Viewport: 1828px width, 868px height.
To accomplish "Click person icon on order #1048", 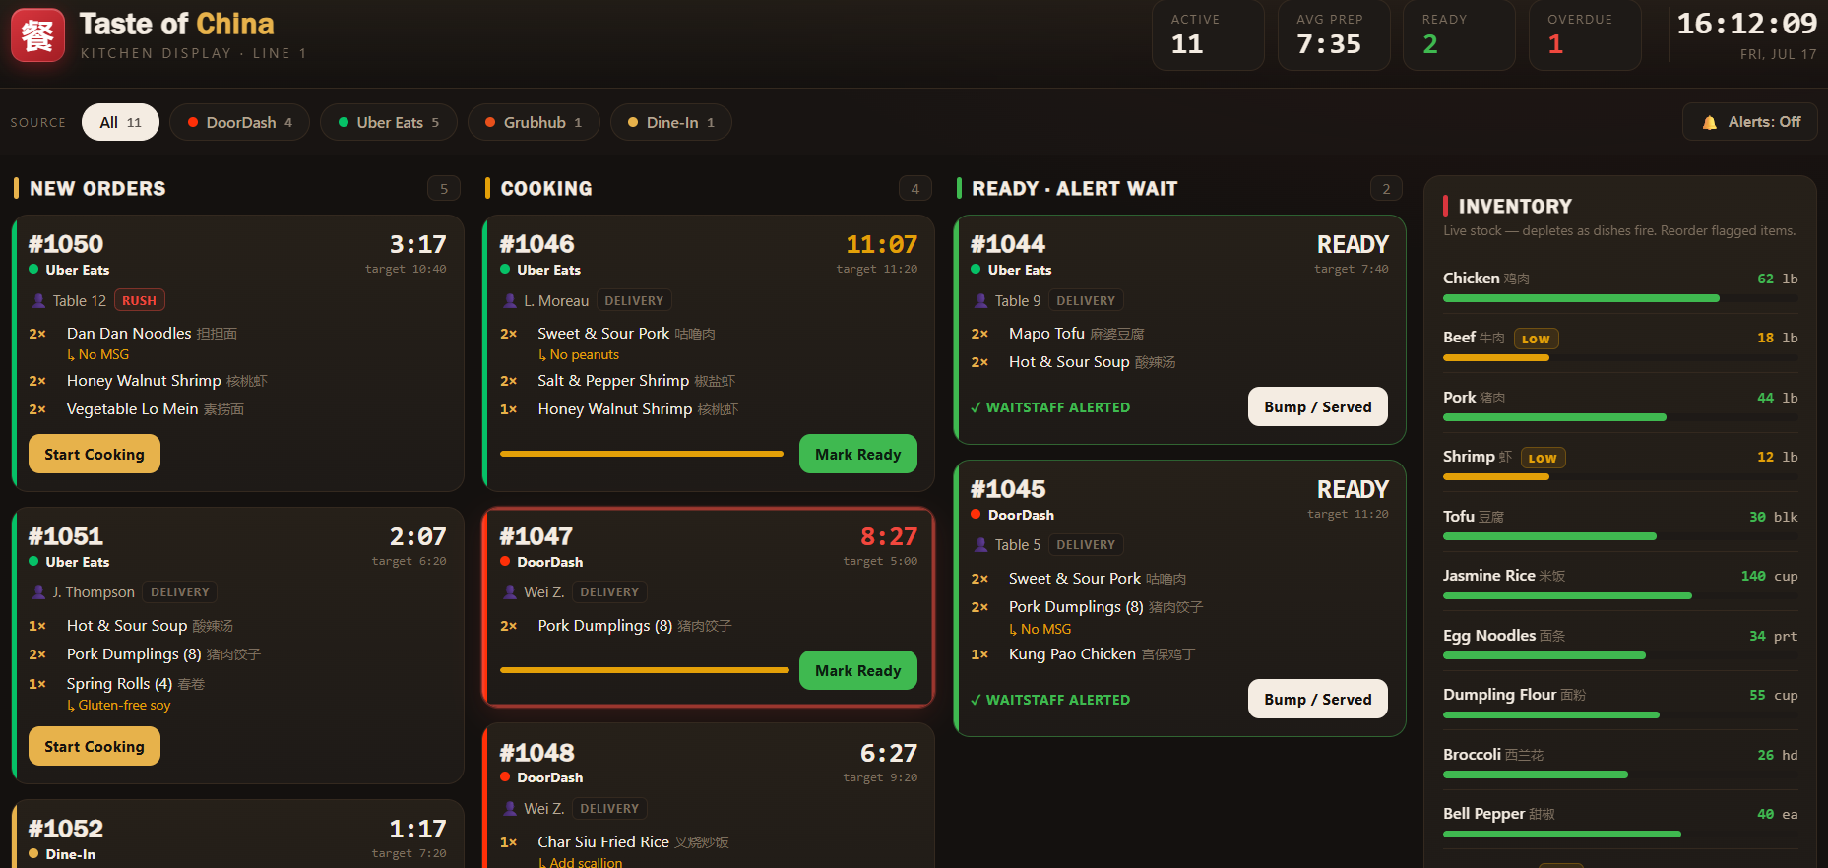I will click(x=510, y=808).
